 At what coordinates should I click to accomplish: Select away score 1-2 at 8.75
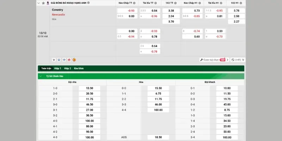click(227, 110)
